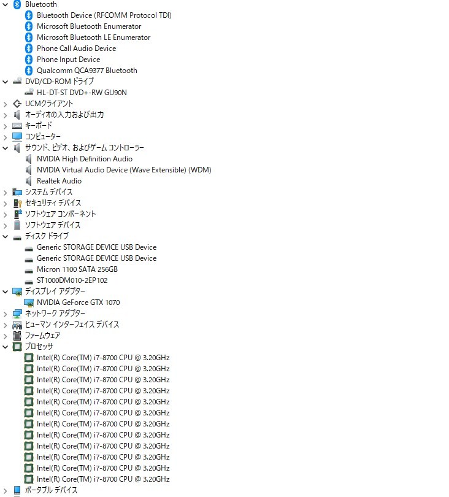Click the DVD/CD-ROM drive category icon
The image size is (449, 497).
(x=17, y=81)
